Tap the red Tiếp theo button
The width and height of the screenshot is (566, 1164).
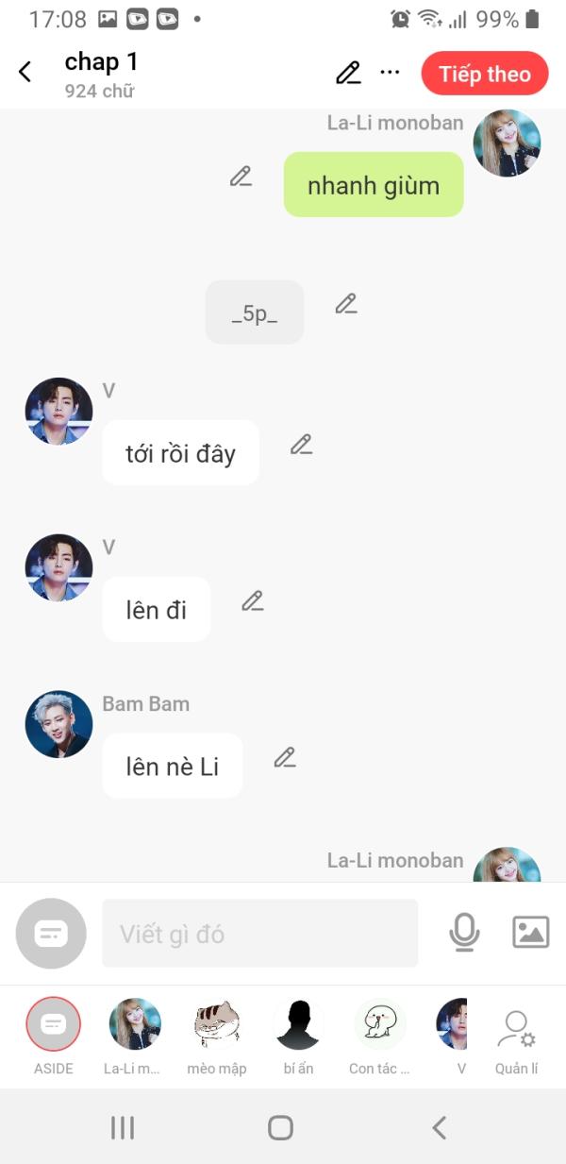485,74
